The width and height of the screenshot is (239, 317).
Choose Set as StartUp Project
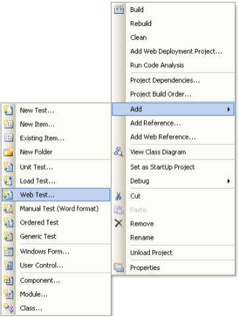(162, 167)
